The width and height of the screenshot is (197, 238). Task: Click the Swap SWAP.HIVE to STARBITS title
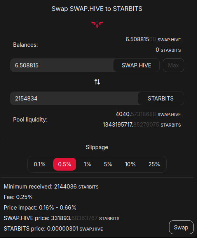coord(97,9)
